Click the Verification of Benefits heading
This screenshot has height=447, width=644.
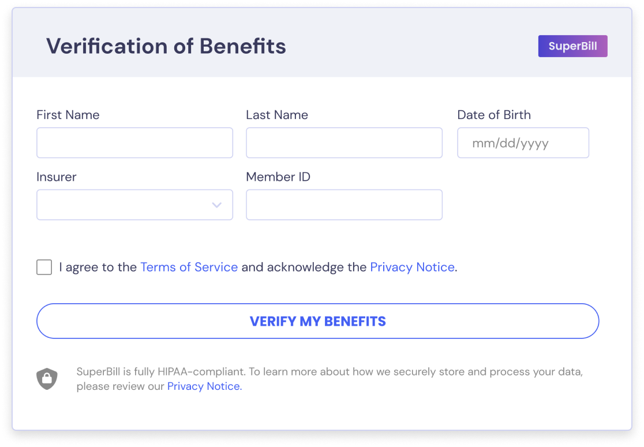[166, 46]
